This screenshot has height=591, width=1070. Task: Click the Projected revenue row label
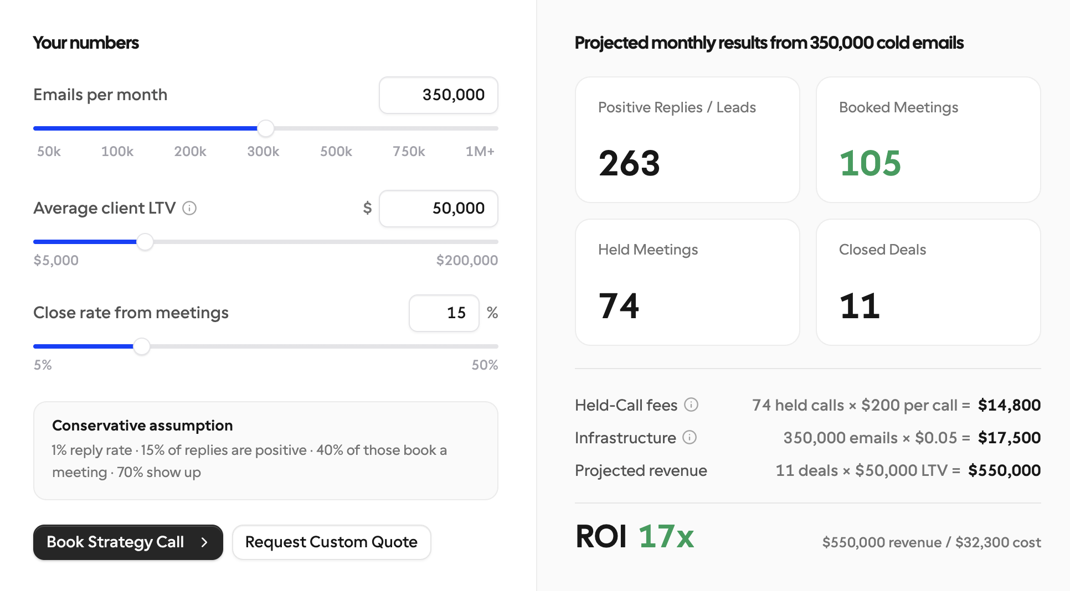641,470
